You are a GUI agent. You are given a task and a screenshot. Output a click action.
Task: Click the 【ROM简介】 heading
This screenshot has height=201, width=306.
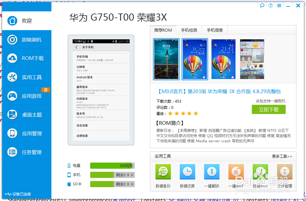tap(170, 123)
